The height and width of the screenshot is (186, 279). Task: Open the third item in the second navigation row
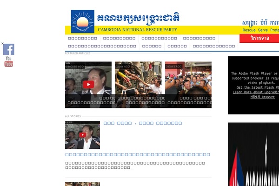177,46
